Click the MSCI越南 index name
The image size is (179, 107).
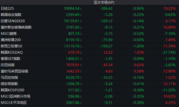click(8, 33)
